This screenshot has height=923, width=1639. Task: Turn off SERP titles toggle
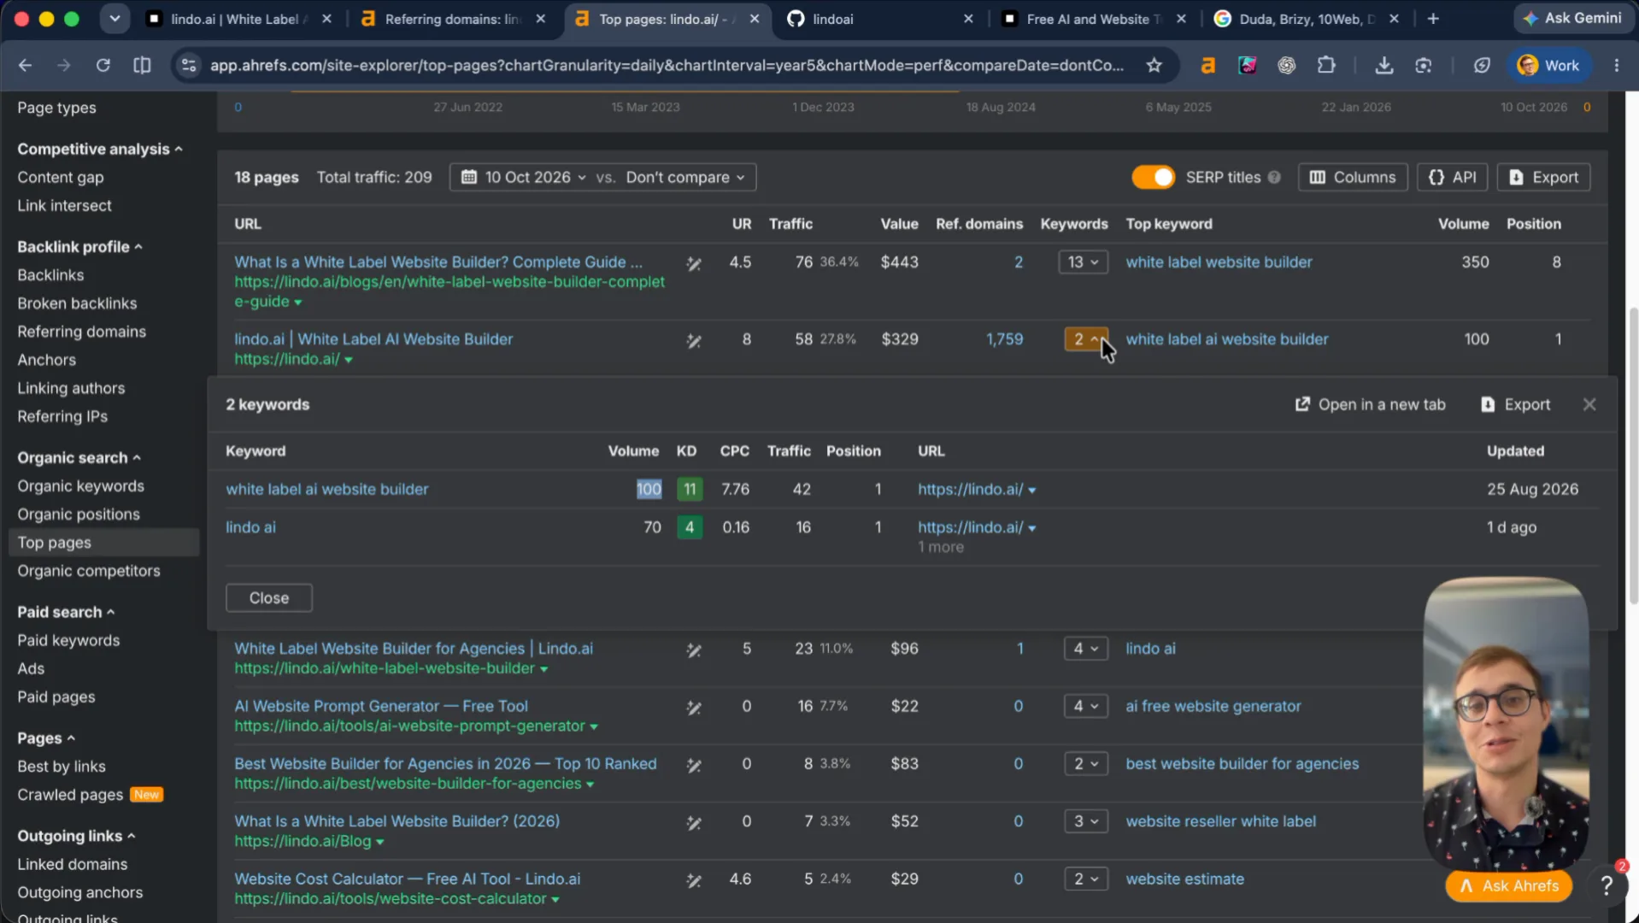(1153, 177)
